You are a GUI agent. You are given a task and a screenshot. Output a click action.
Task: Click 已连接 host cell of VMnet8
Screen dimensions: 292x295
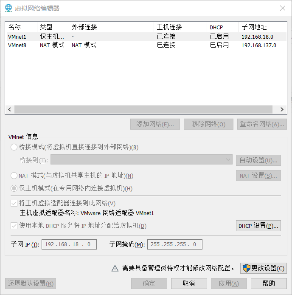(x=166, y=45)
